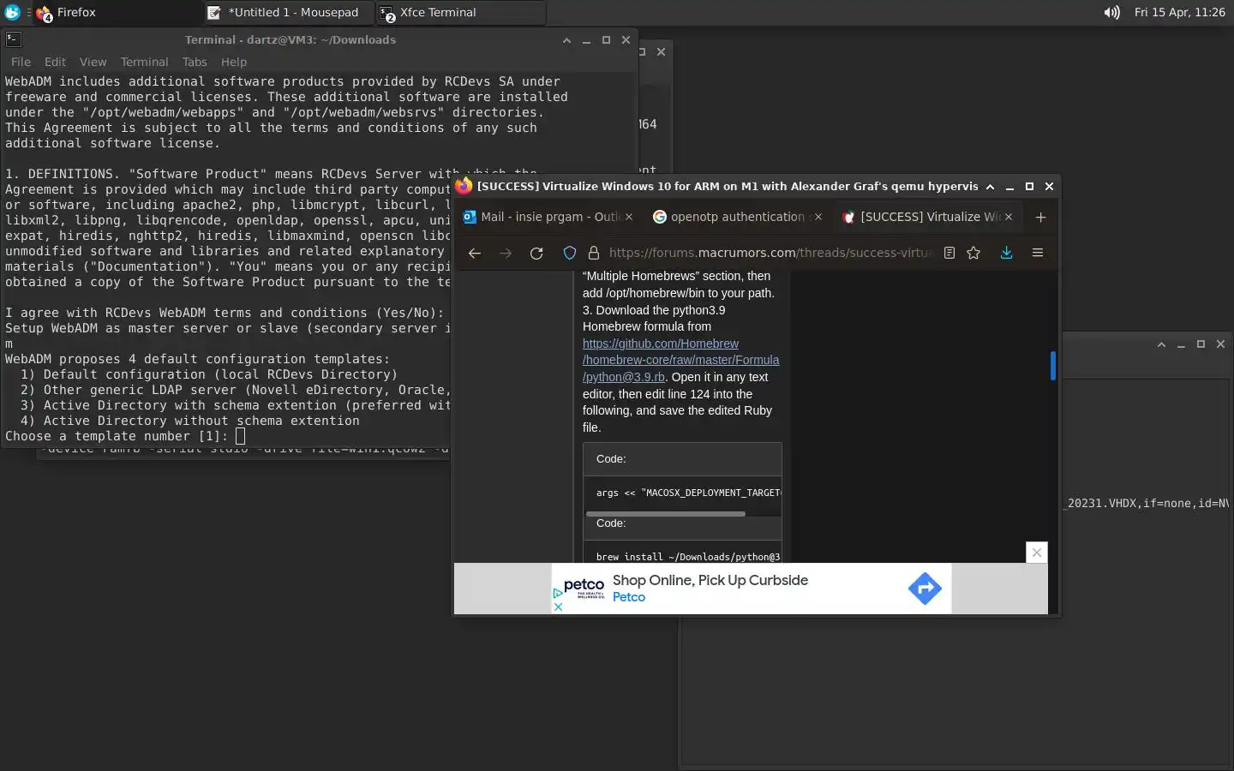Go back in Firefox
This screenshot has width=1234, height=771.
[474, 253]
